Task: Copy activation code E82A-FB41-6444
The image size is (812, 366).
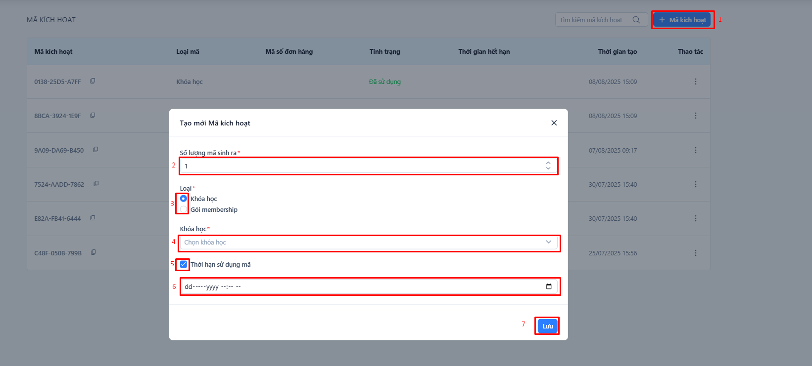Action: coord(93,218)
